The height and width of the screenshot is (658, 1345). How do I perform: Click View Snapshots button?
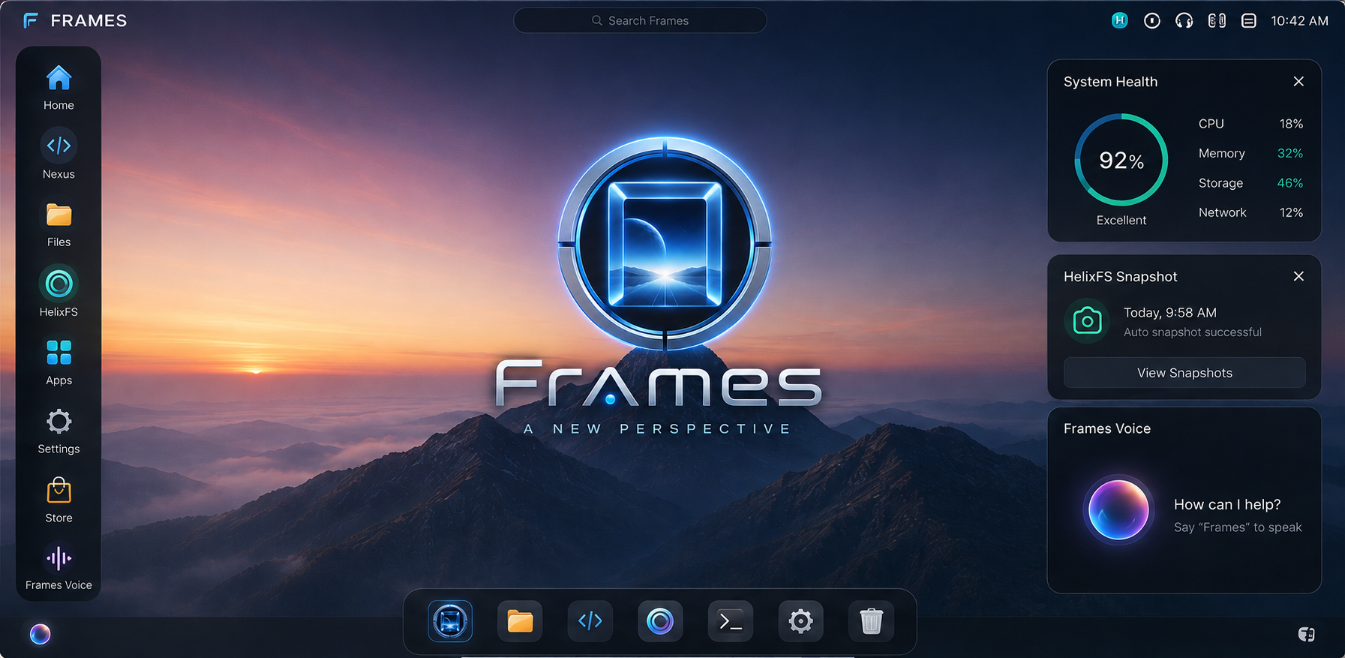[1184, 373]
